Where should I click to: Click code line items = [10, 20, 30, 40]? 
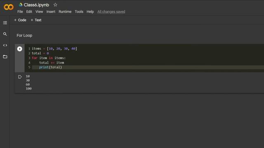click(54, 49)
